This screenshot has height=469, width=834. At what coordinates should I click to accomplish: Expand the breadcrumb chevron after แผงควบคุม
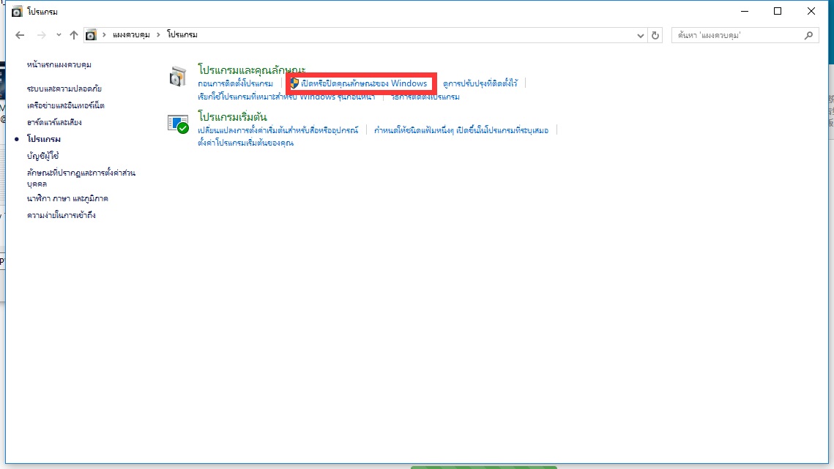[x=157, y=34]
